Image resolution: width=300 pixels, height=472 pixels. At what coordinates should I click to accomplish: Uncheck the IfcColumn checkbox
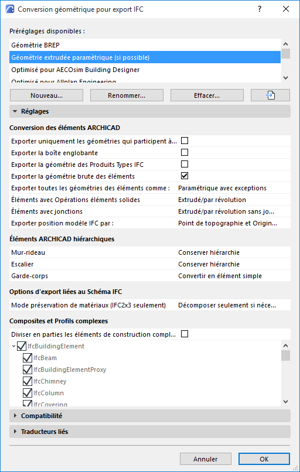pos(28,393)
